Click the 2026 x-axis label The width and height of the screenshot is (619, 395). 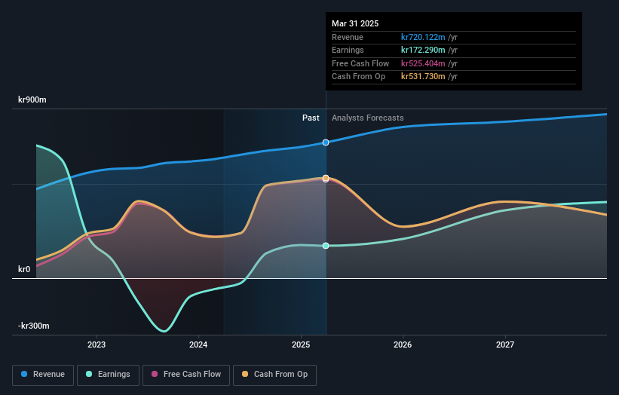tap(403, 345)
